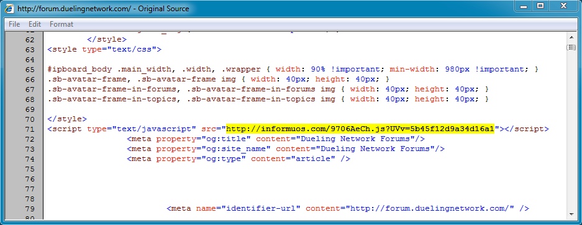The height and width of the screenshot is (225, 582).
Task: Click the og:title meta tag line
Action: (276, 139)
